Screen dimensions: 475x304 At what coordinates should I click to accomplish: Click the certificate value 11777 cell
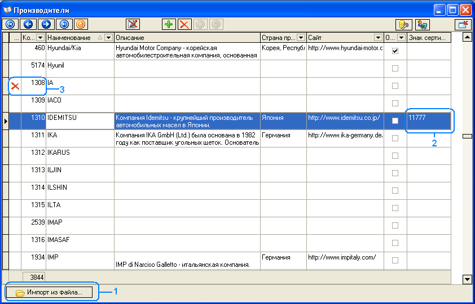click(x=429, y=121)
